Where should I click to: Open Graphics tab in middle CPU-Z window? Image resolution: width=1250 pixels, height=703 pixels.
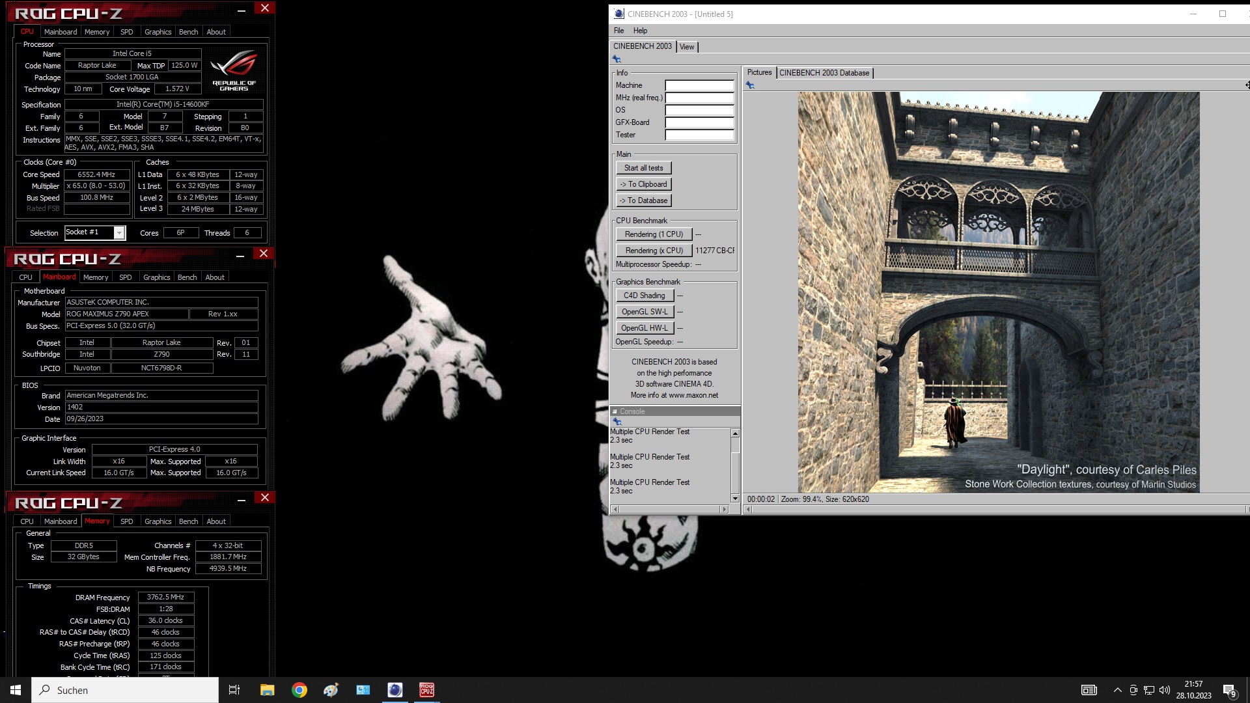click(157, 277)
